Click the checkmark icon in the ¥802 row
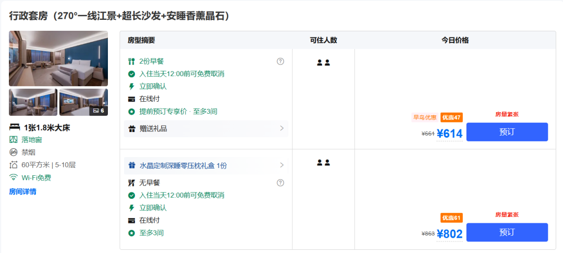Image resolution: width=563 pixels, height=253 pixels. pyautogui.click(x=131, y=196)
